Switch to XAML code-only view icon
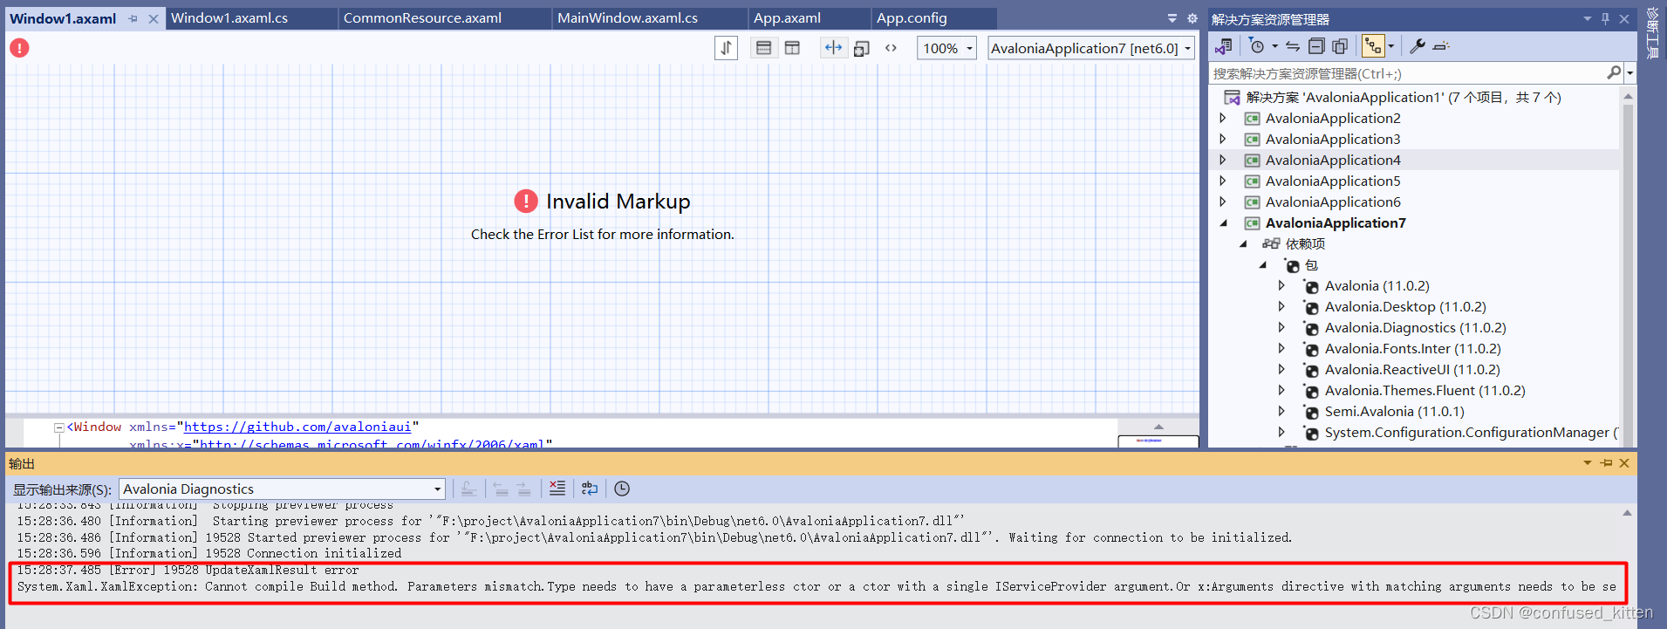The width and height of the screenshot is (1667, 629). (x=891, y=48)
